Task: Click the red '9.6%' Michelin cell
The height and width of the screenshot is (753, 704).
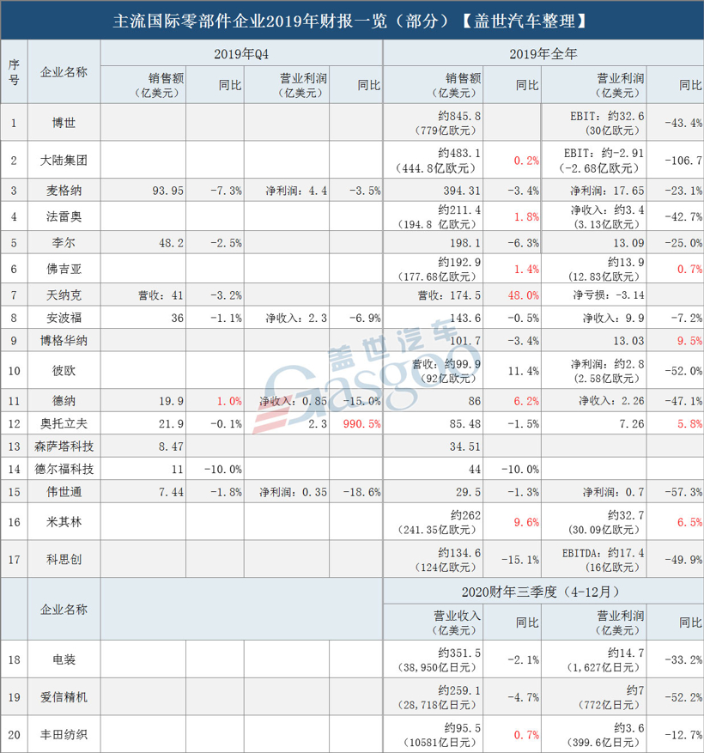Action: point(527,523)
